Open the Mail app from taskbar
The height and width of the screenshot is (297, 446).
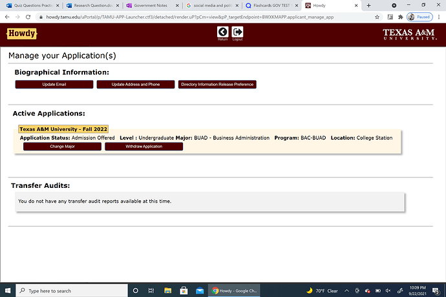tap(200, 291)
